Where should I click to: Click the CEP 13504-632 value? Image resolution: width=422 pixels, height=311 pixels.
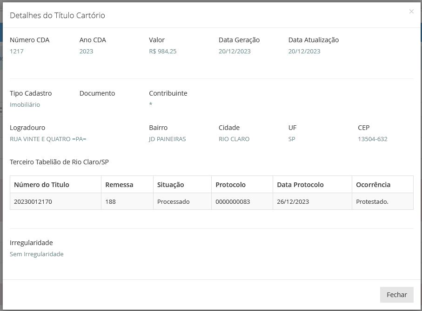click(x=373, y=139)
